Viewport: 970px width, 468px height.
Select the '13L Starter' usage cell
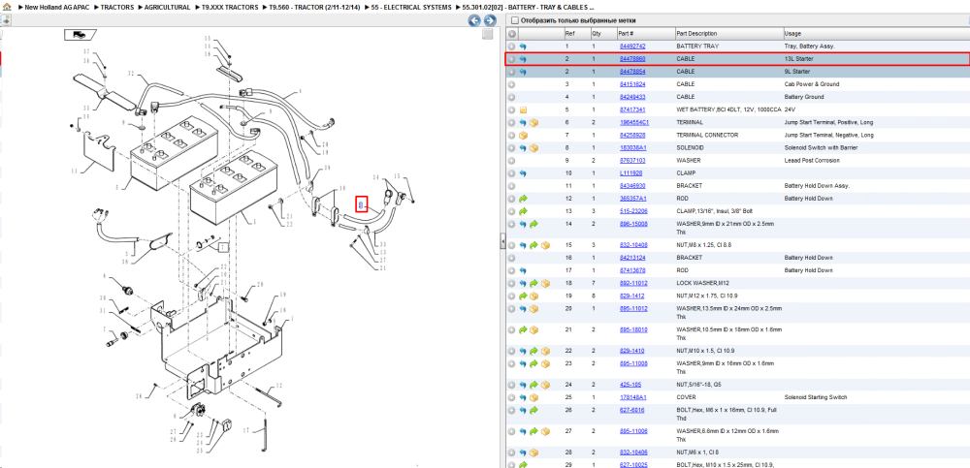point(798,59)
